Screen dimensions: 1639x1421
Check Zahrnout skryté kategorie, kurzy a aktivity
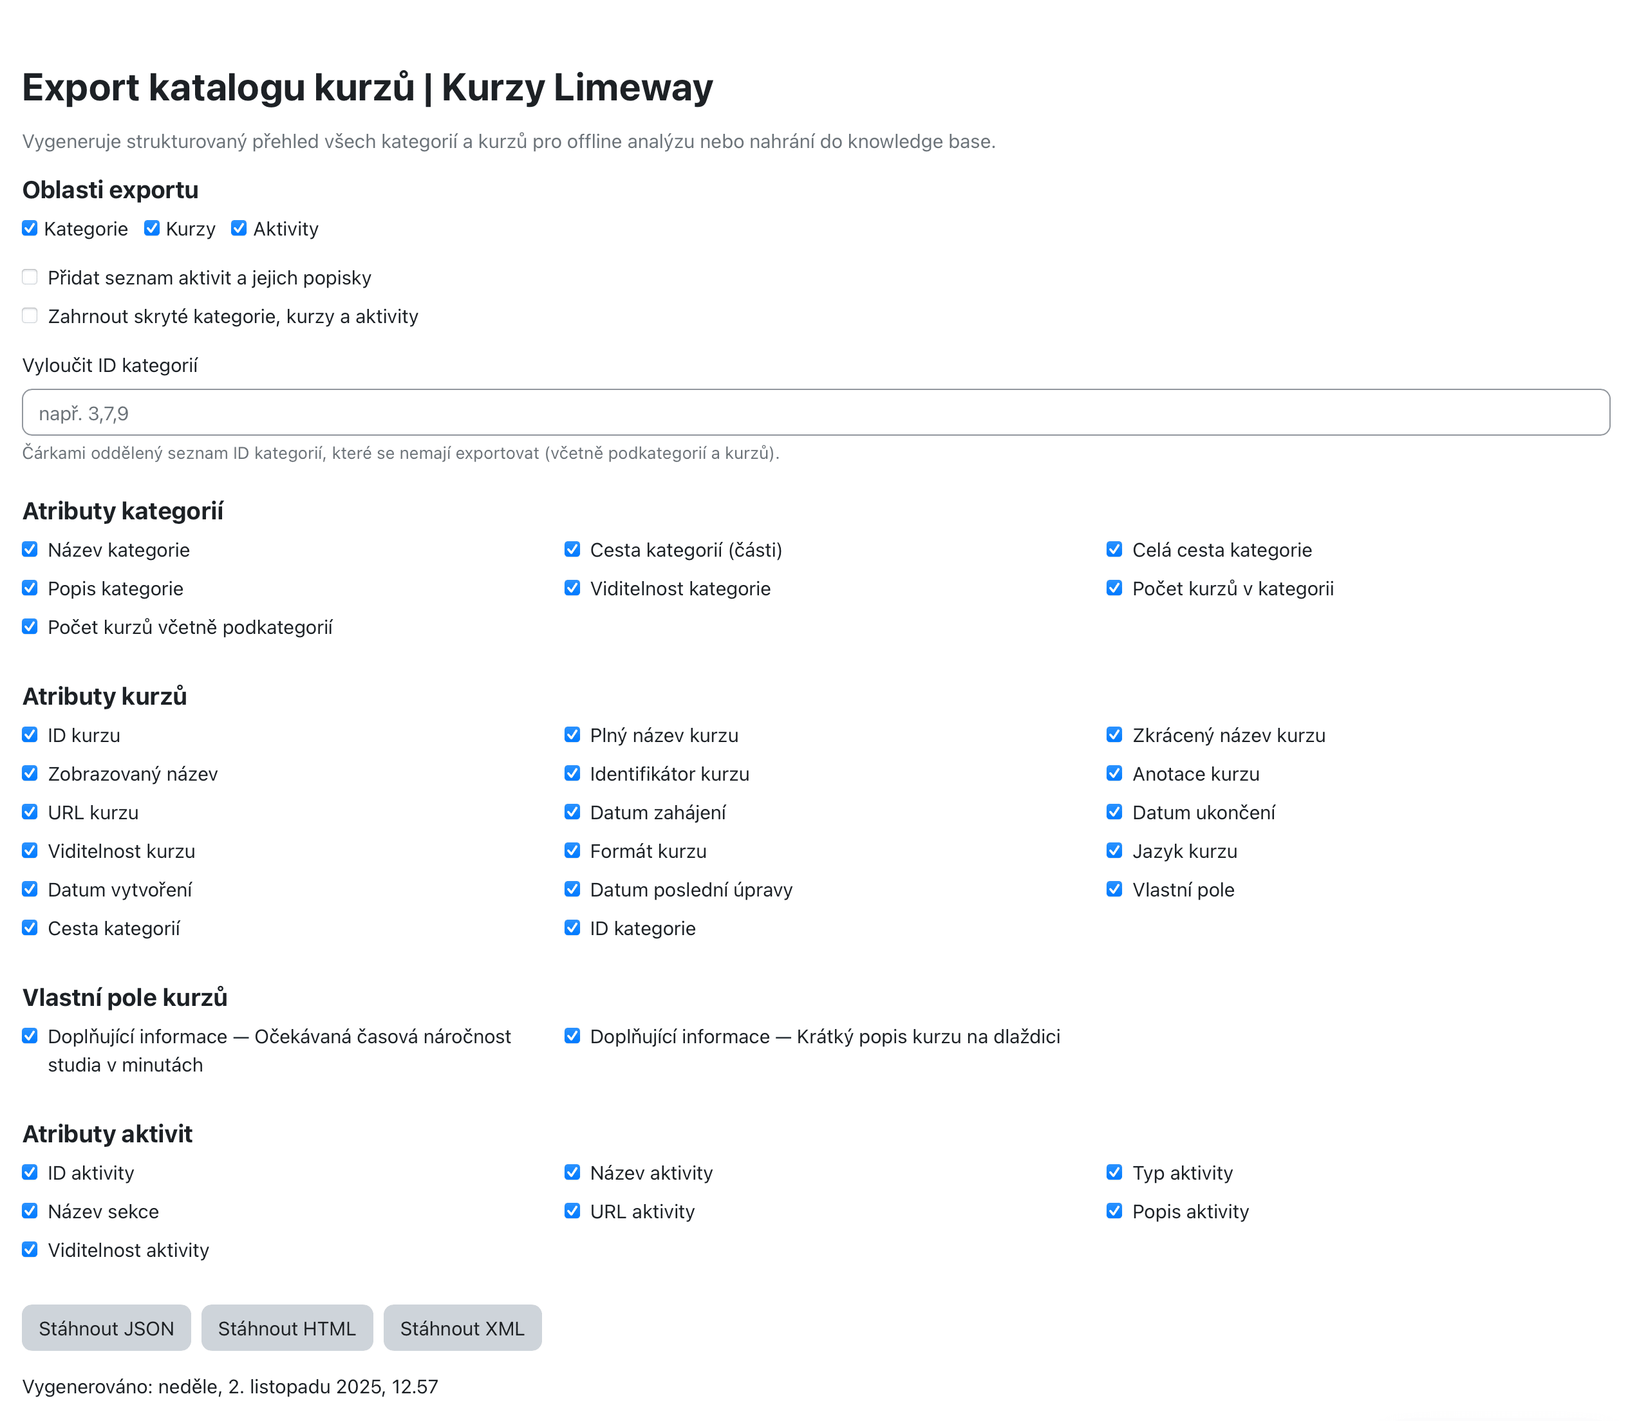pos(30,317)
